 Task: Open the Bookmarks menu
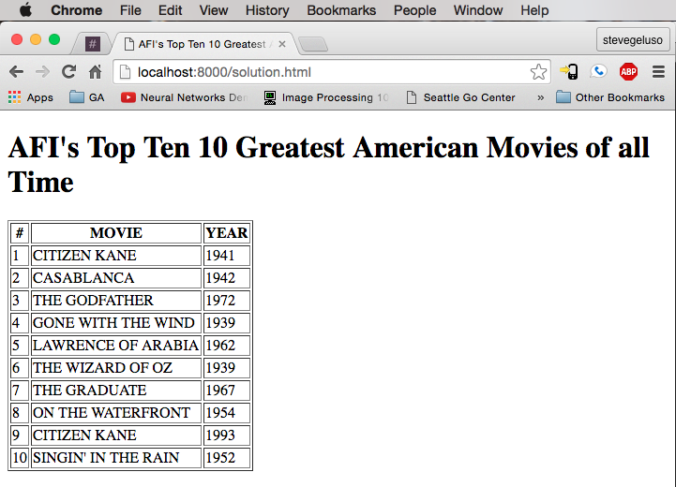pyautogui.click(x=341, y=10)
